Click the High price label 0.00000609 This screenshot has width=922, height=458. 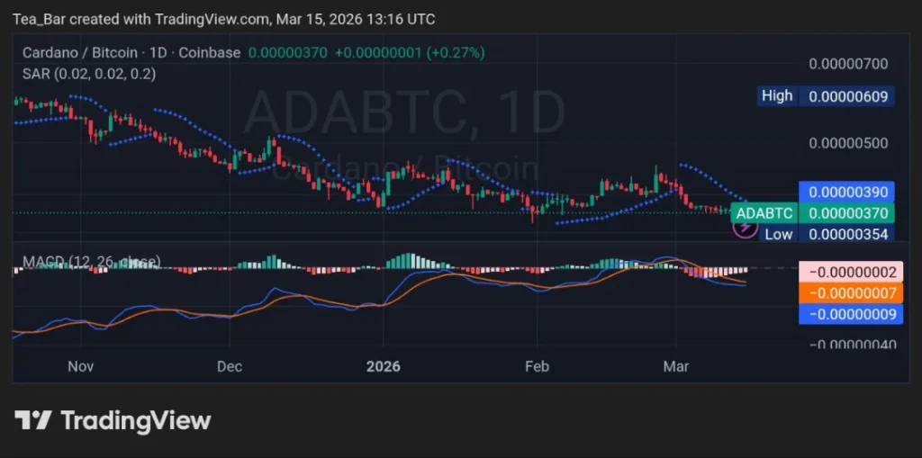point(826,96)
